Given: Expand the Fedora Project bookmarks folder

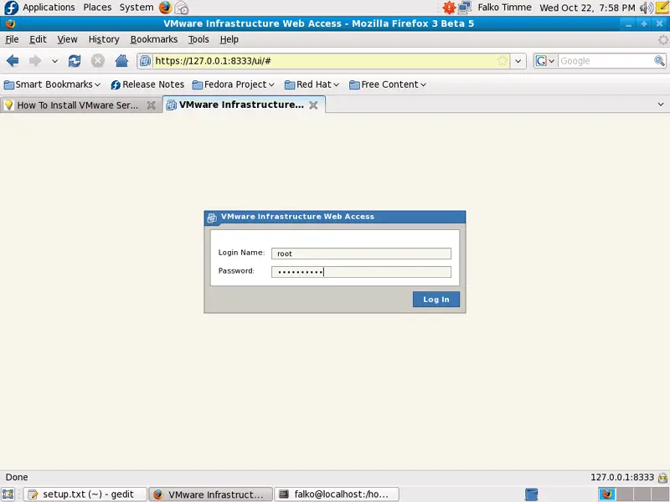Looking at the screenshot, I should (234, 85).
